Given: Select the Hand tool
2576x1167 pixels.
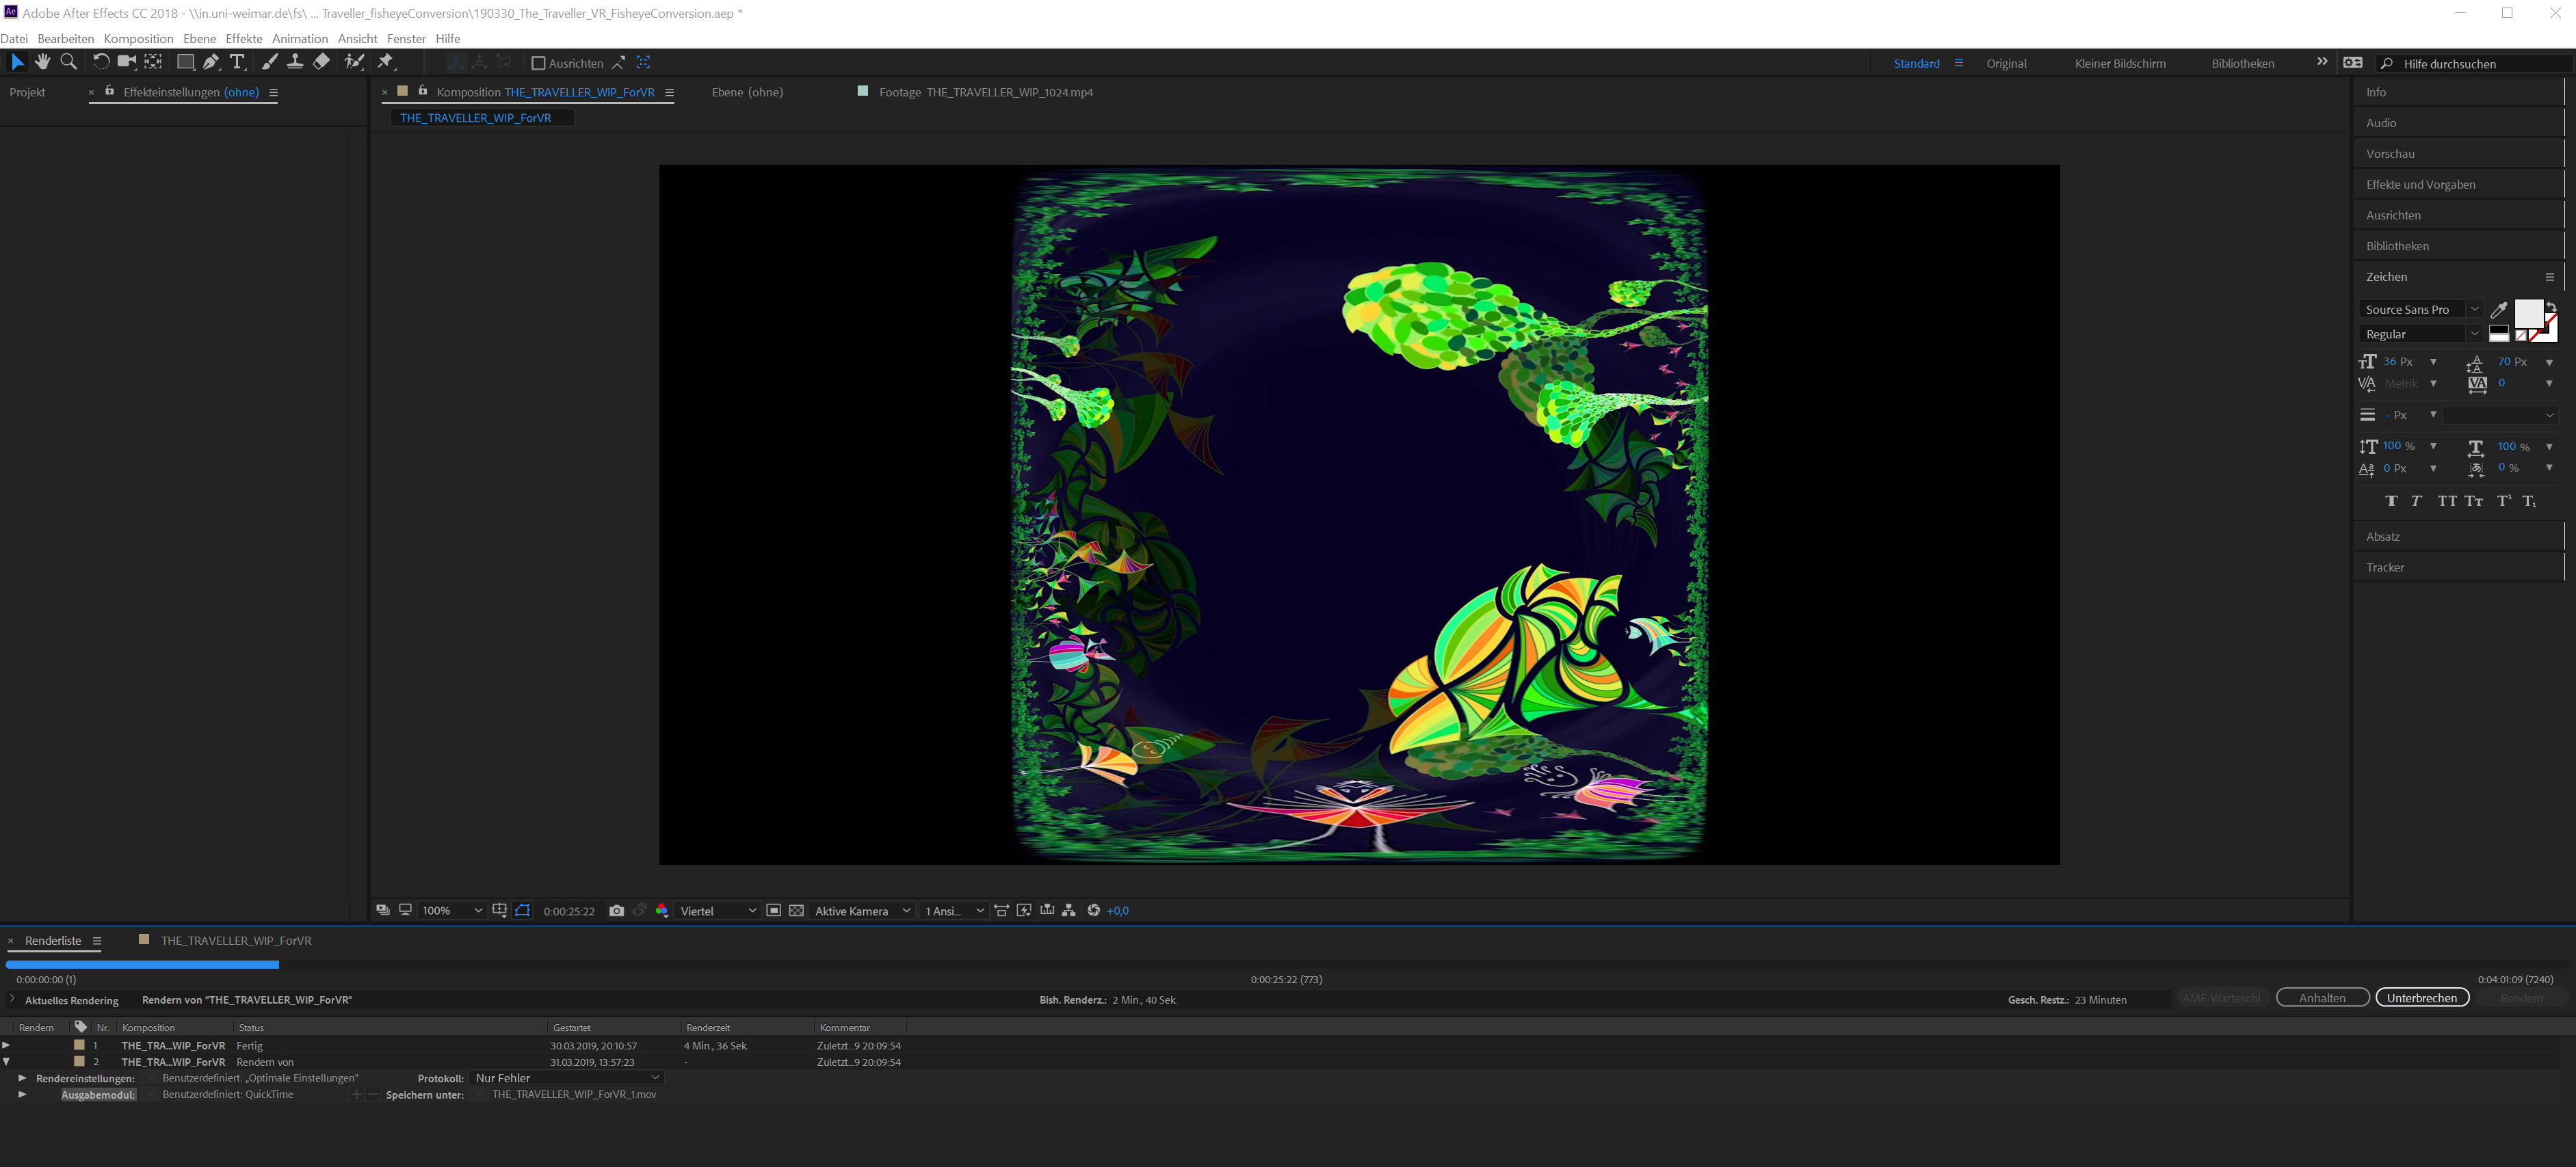Looking at the screenshot, I should (x=42, y=62).
